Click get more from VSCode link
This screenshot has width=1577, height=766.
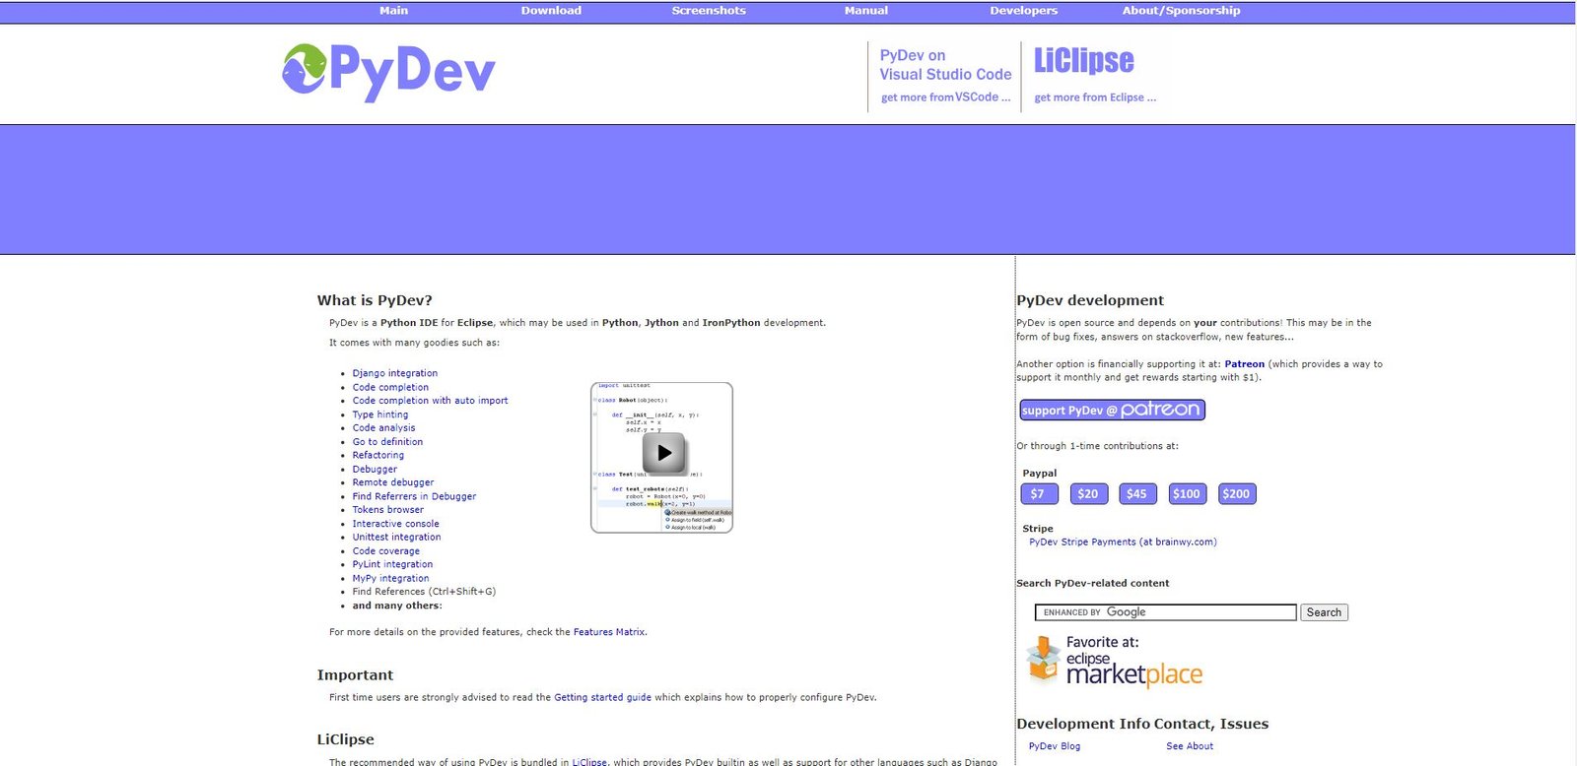pyautogui.click(x=945, y=97)
